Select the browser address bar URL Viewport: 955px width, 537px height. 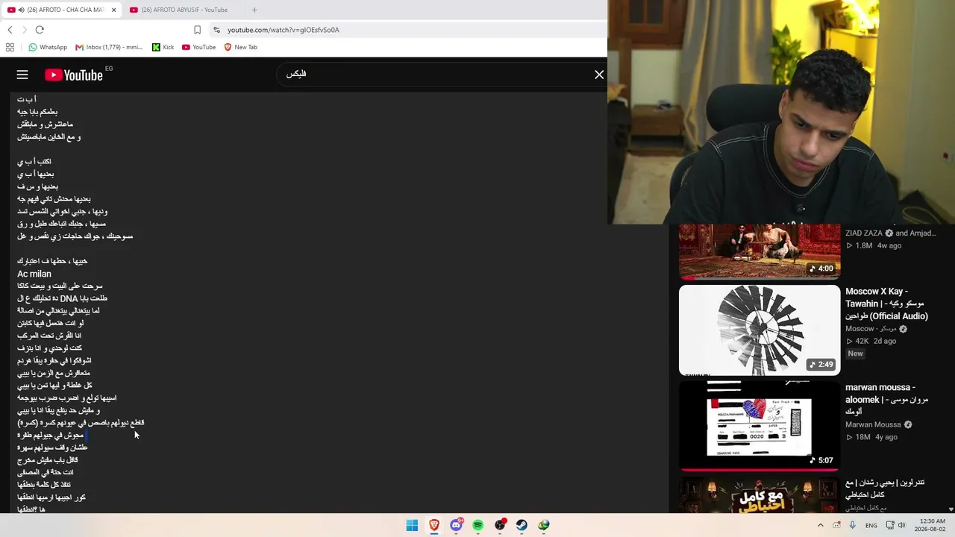[x=284, y=30]
